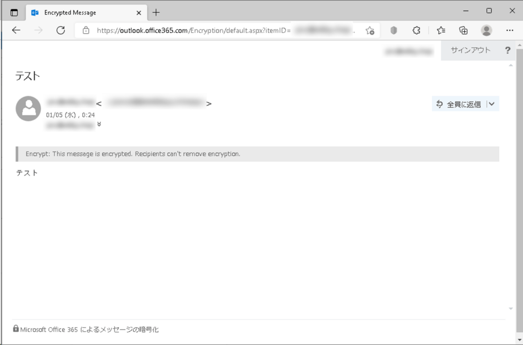Image resolution: width=523 pixels, height=345 pixels.
Task: Reload the encrypted message page
Action: pos(61,30)
